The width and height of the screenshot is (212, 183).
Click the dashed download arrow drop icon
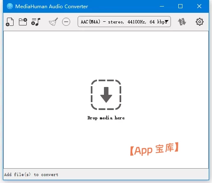pyautogui.click(x=106, y=95)
